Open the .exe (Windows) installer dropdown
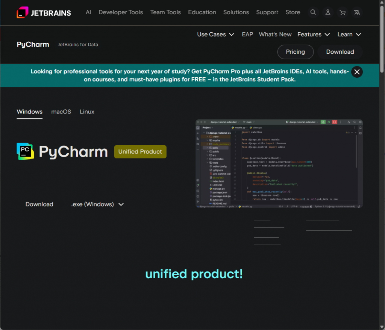Screen dimensions: 385x330 pyautogui.click(x=97, y=204)
